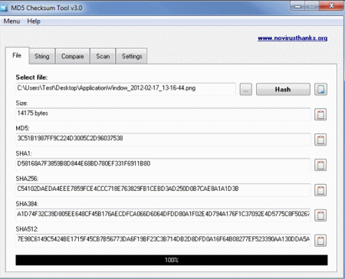Switch to the Compare tab

coord(73,56)
